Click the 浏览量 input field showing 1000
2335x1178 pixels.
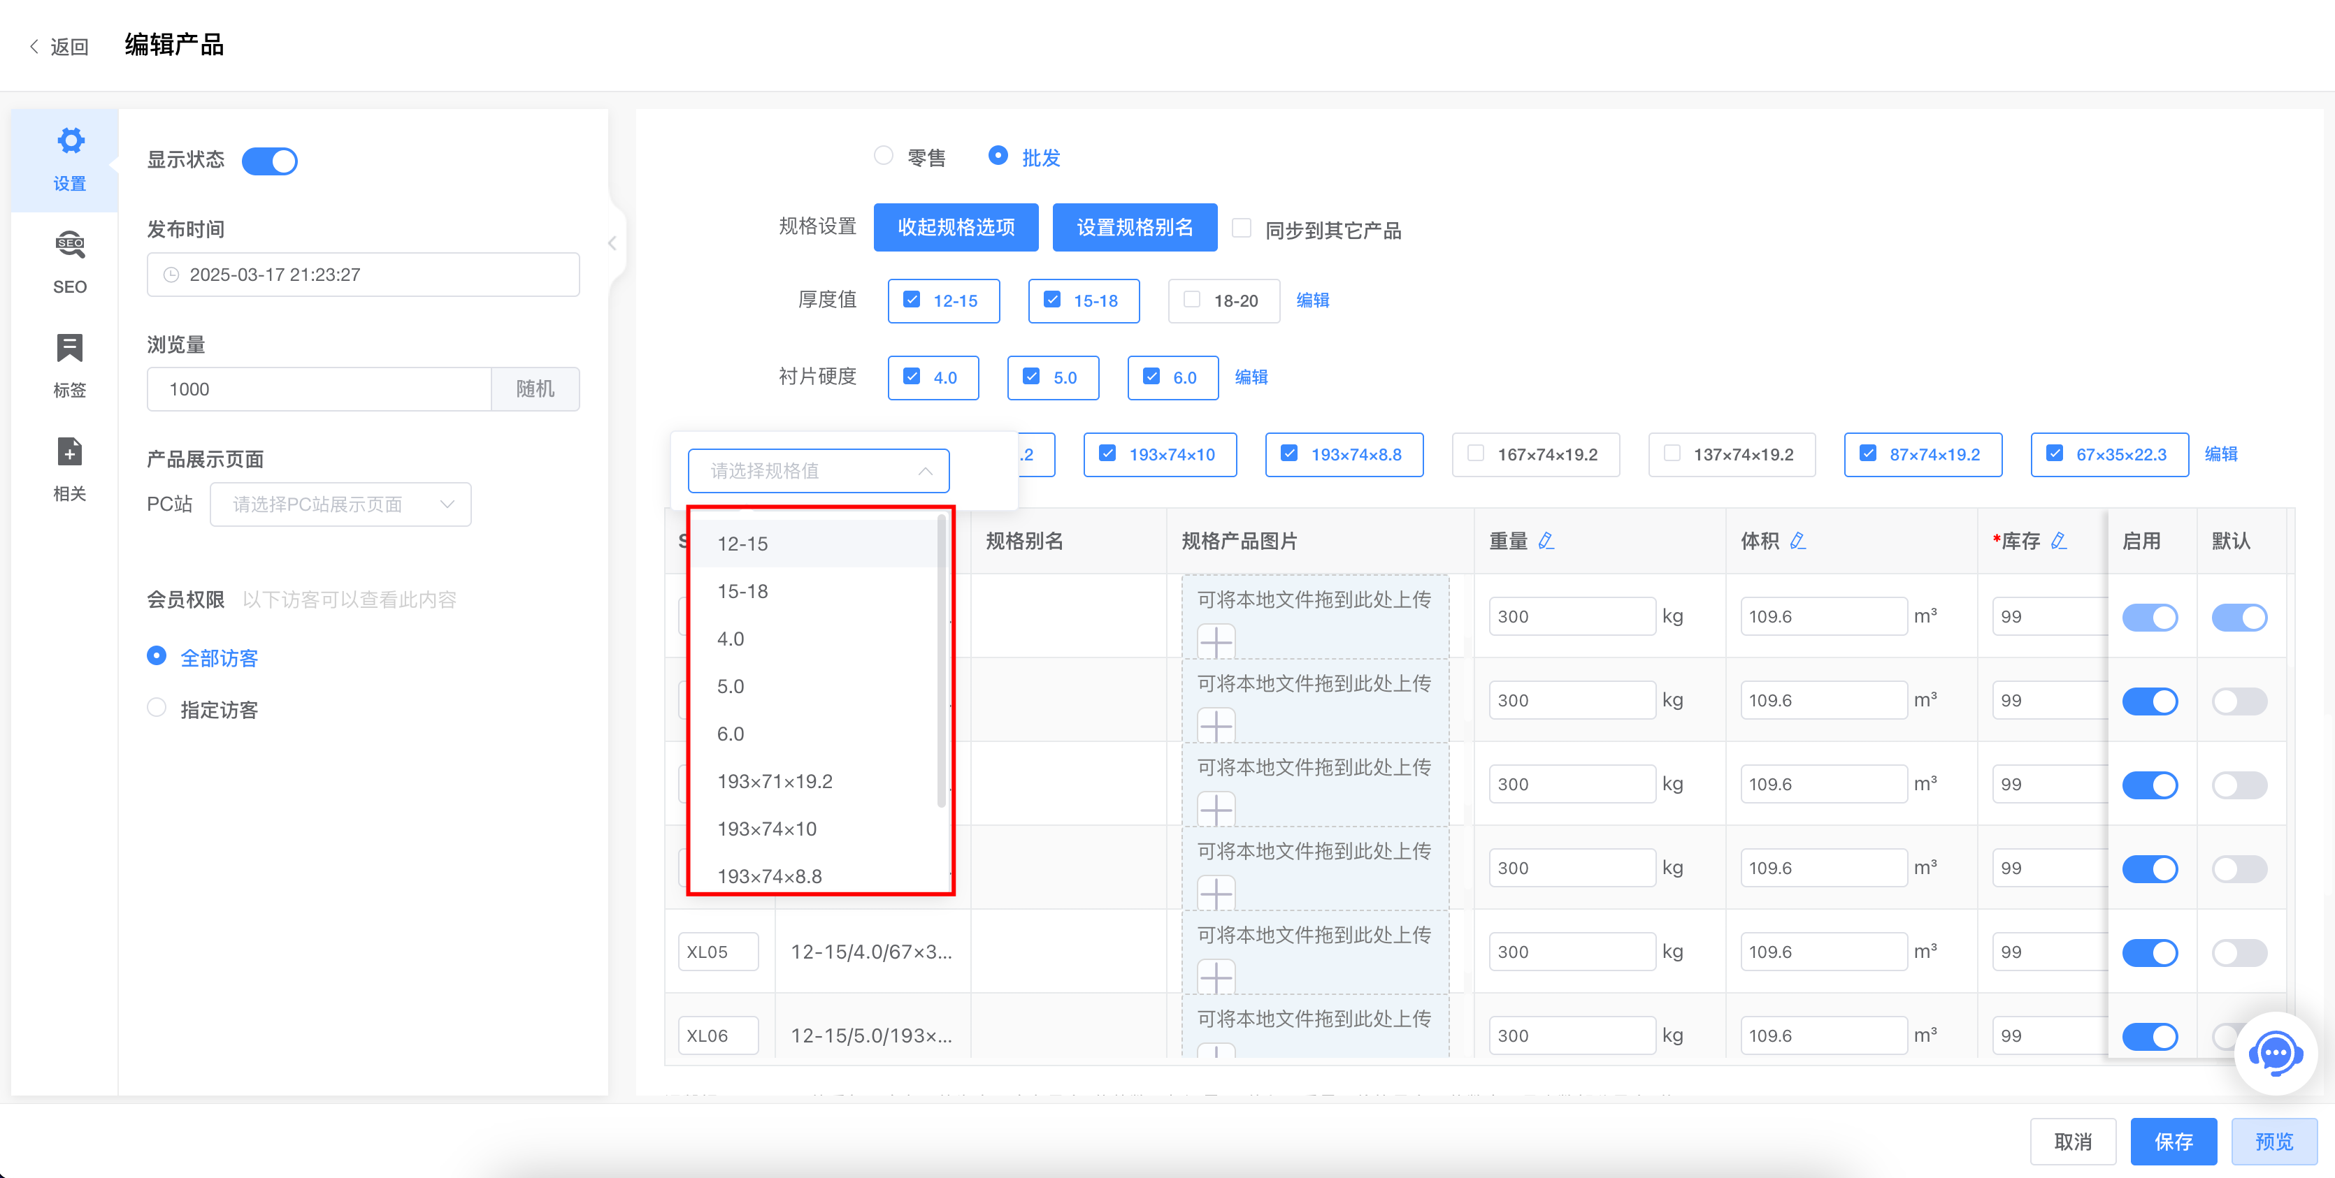[319, 388]
